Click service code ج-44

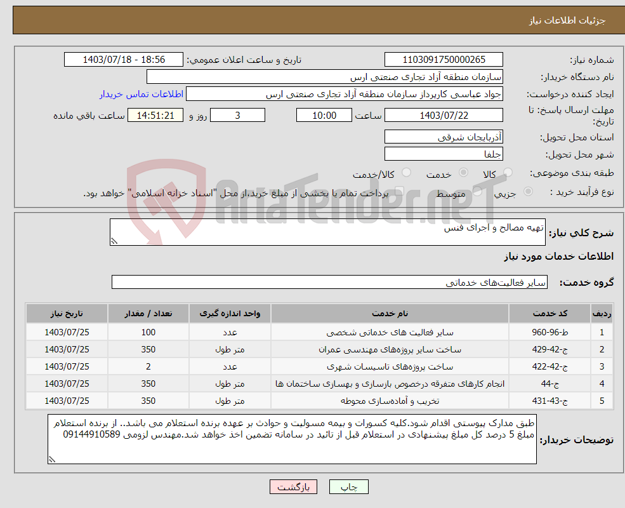549,384
